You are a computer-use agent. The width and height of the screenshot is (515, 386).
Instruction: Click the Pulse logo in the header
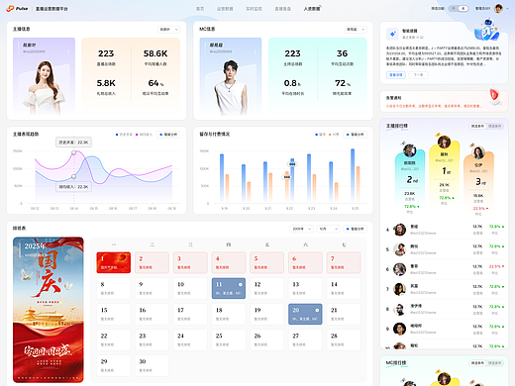pyautogui.click(x=17, y=9)
